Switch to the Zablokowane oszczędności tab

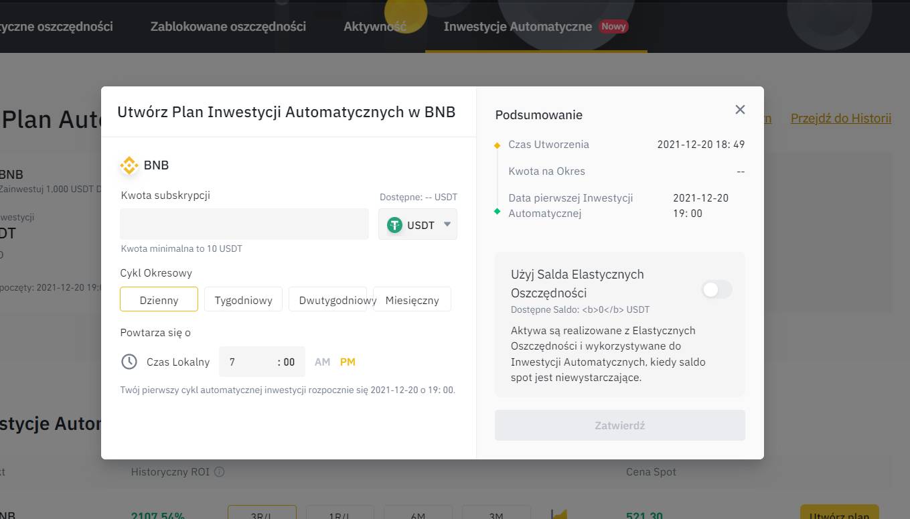[228, 27]
